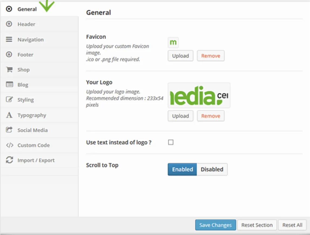
Task: Click the Reset Section button
Action: click(x=257, y=225)
